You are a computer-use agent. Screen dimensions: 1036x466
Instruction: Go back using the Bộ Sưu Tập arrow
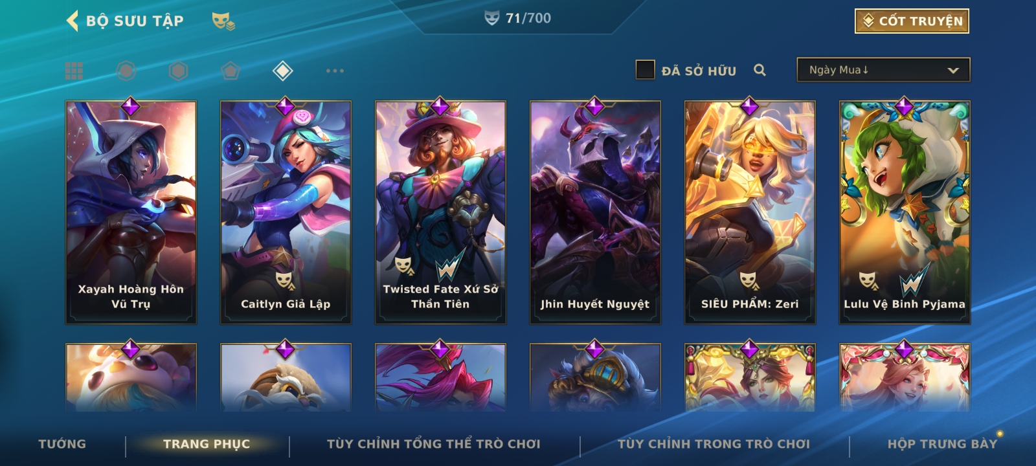click(x=73, y=21)
